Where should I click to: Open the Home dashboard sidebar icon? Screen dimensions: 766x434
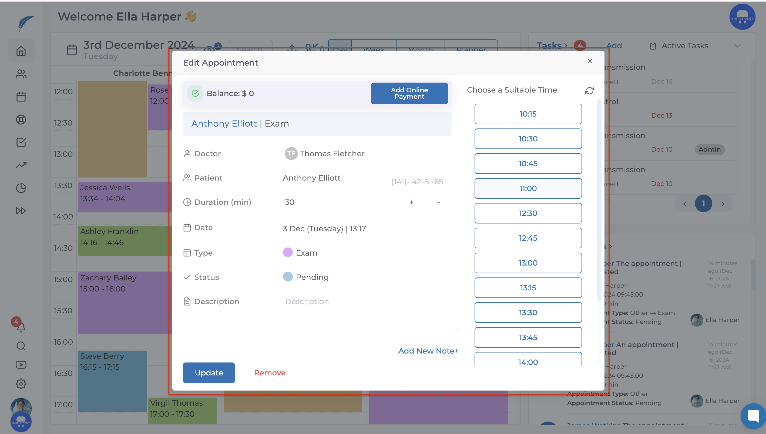21,51
